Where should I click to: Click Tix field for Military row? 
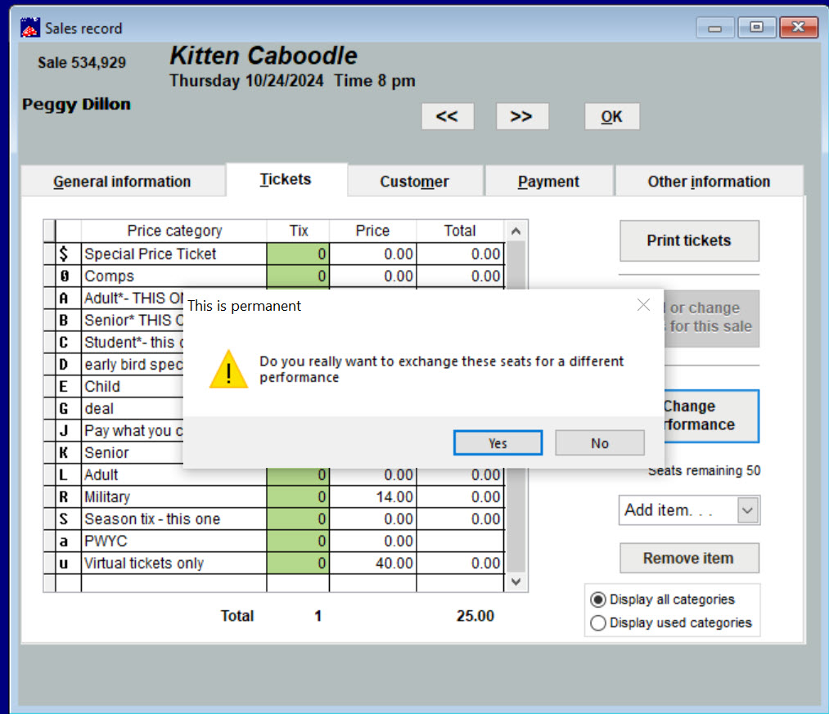tap(298, 497)
